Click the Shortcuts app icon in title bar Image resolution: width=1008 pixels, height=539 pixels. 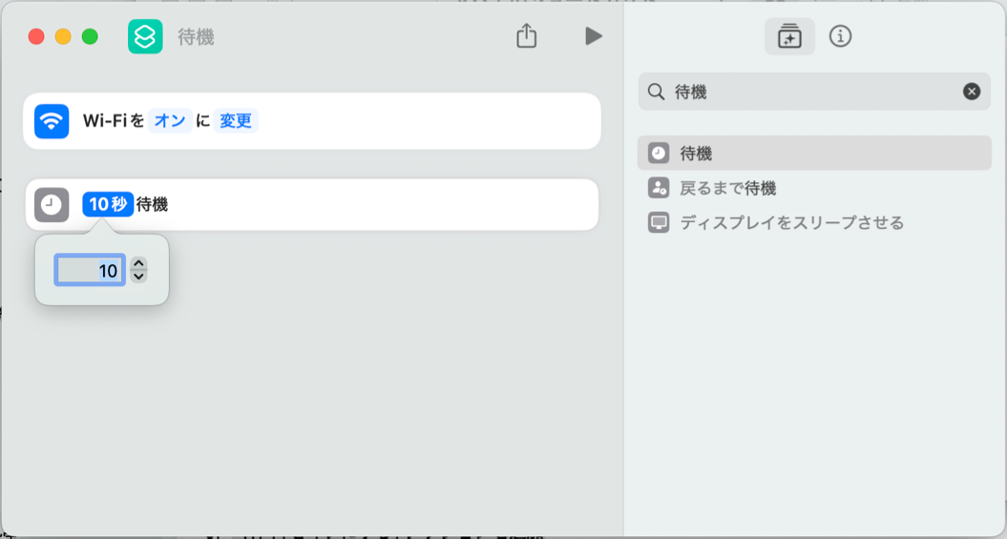[x=145, y=36]
